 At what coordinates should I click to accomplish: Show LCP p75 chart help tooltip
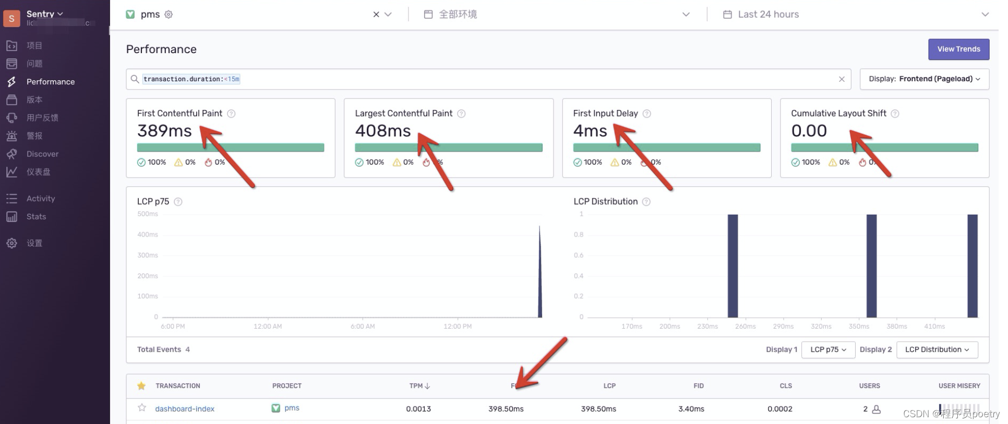(x=178, y=202)
